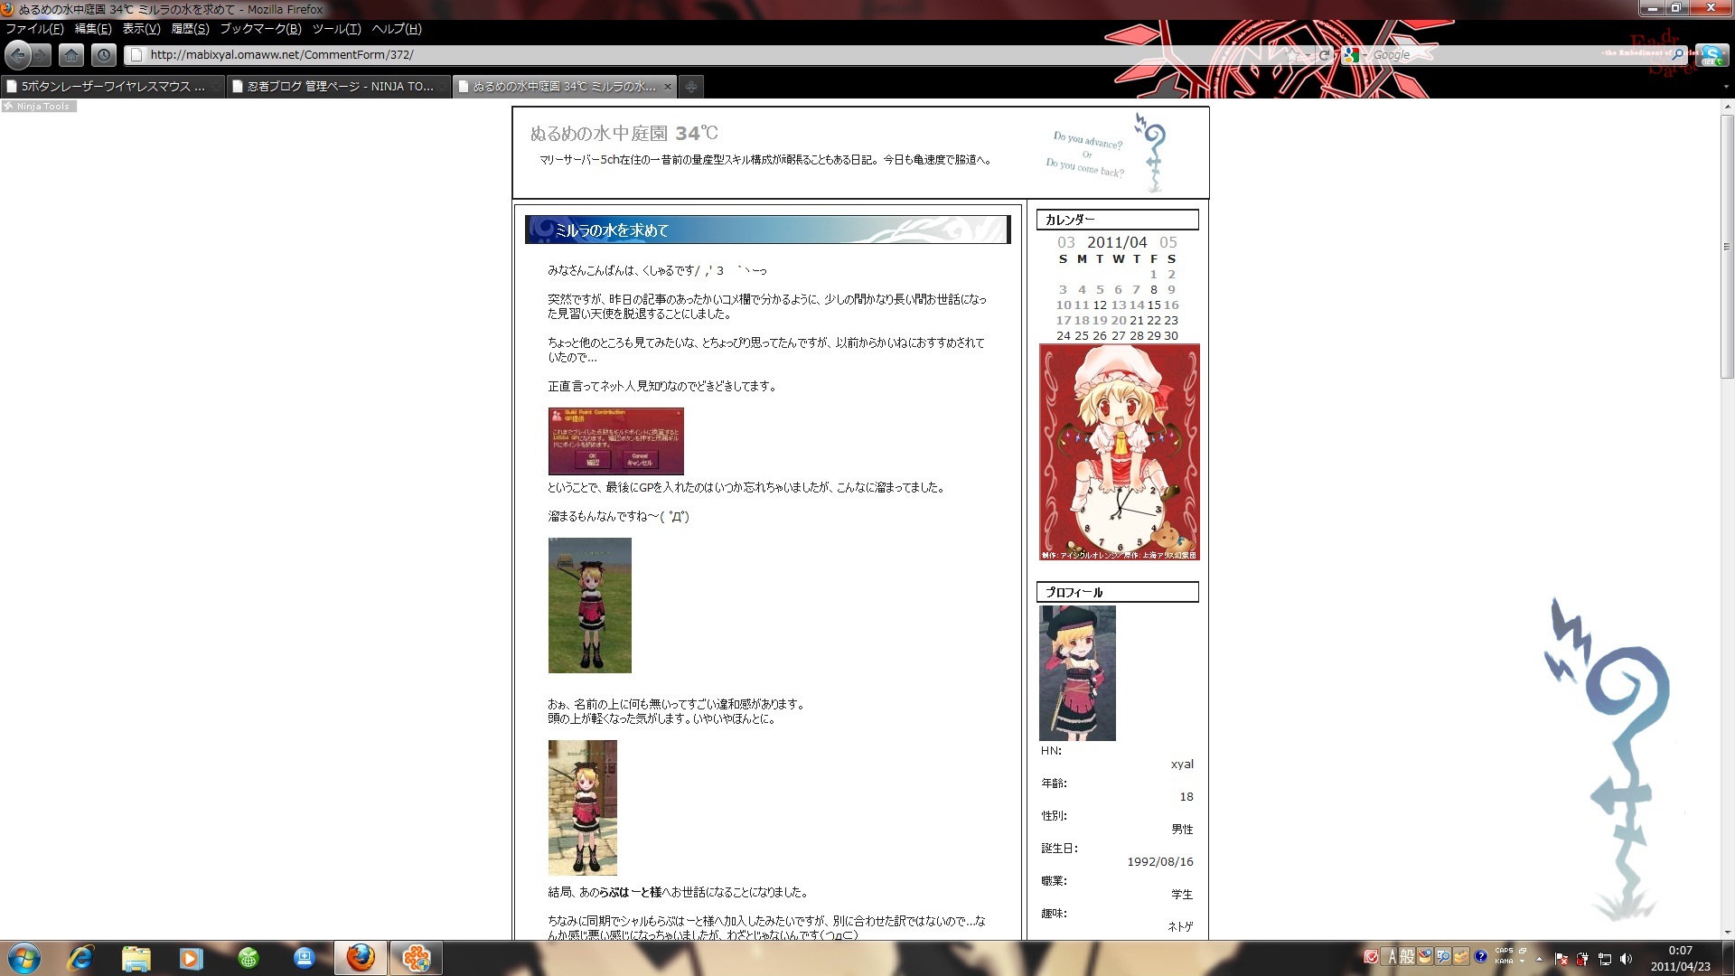Image resolution: width=1735 pixels, height=976 pixels.
Task: Switch to the 忍者ブログ 管理ページ tab
Action: 338,87
